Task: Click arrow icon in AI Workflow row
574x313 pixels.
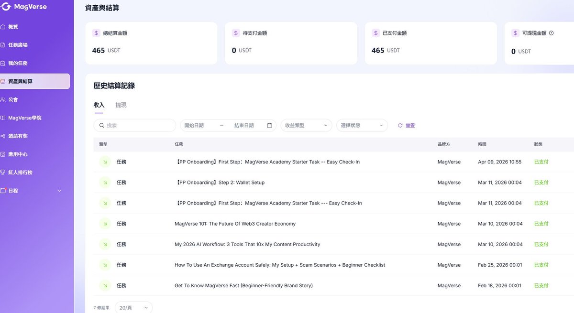Action: coord(105,244)
